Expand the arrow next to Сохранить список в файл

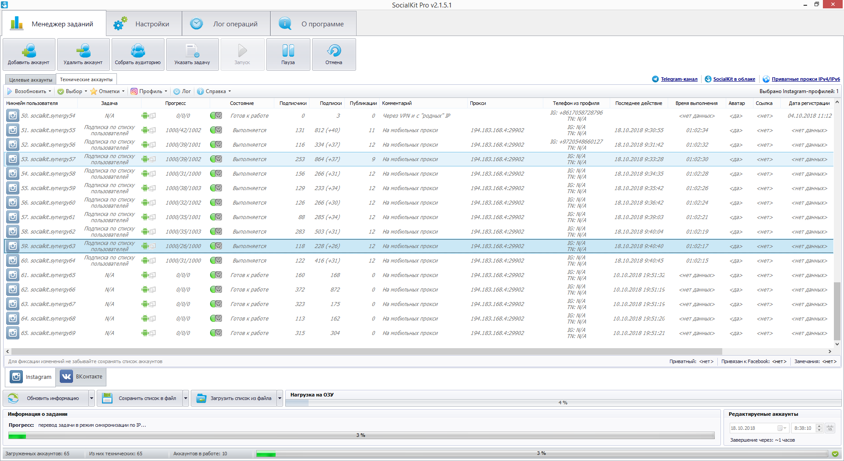point(186,398)
